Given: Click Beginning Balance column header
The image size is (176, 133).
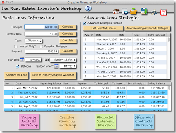Looking at the screenshot, I should pyautogui.click(x=51, y=84).
